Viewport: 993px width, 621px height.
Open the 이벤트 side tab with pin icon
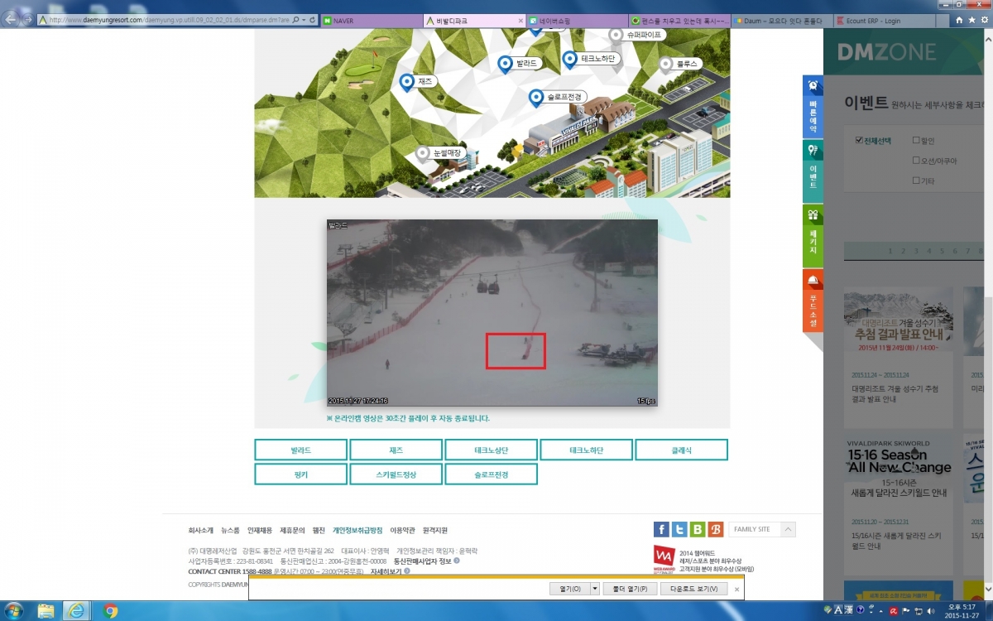point(813,171)
